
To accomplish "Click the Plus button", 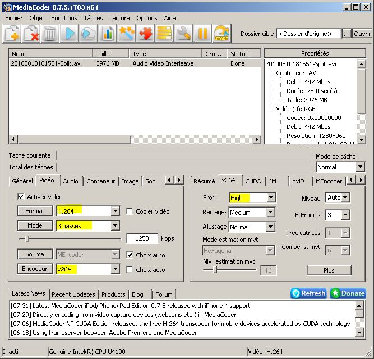I will pyautogui.click(x=329, y=270).
